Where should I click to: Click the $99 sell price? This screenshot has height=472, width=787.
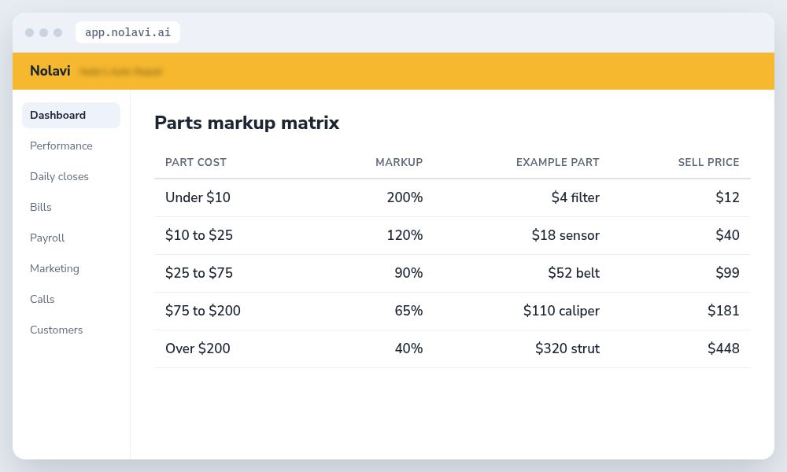pyautogui.click(x=727, y=273)
